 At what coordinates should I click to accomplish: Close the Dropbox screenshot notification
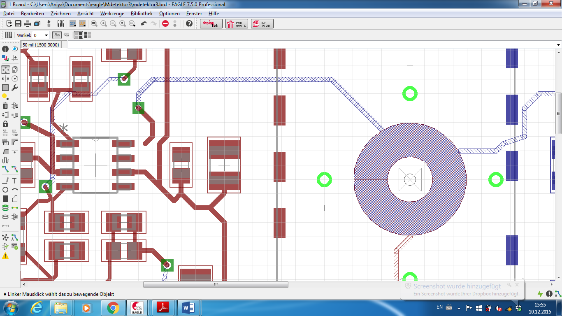pos(517,284)
